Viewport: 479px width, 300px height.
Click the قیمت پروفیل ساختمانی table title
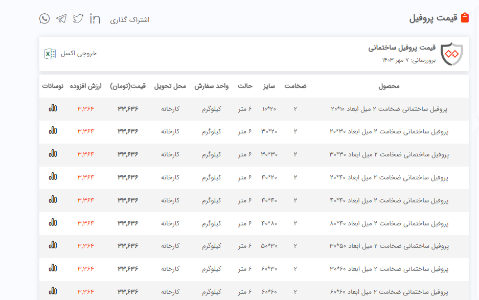(x=402, y=48)
